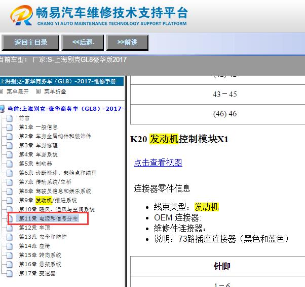This screenshot has width=305, height=287.
Task: Click the 连接器零件信息 label
Action: [162, 189]
